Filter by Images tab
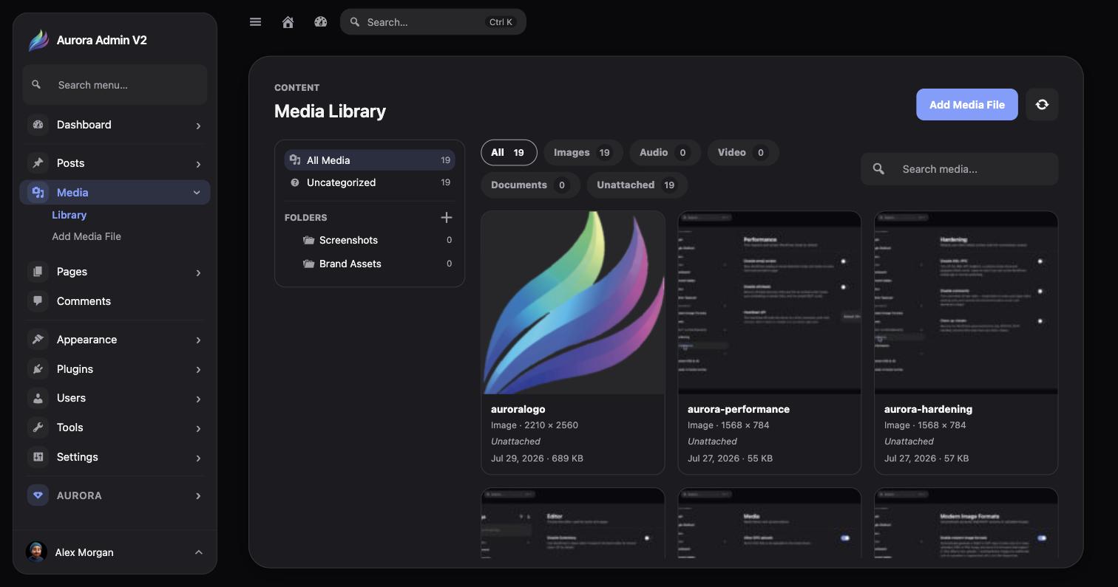The height and width of the screenshot is (587, 1118). click(583, 153)
